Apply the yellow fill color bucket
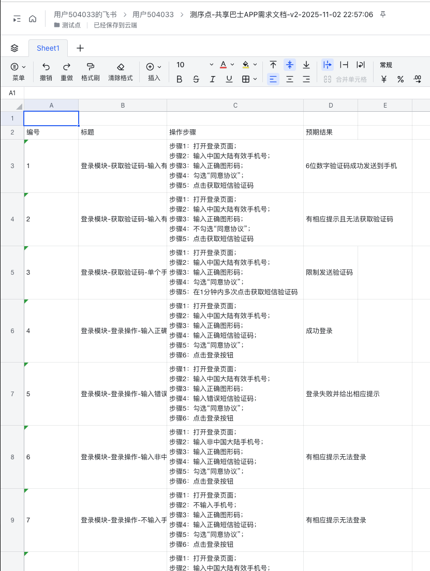Image resolution: width=430 pixels, height=571 pixels. pyautogui.click(x=246, y=65)
